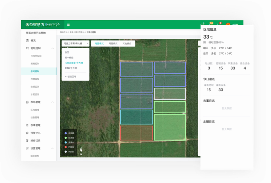Click 地块数 count value 3

pyautogui.click(x=209, y=68)
